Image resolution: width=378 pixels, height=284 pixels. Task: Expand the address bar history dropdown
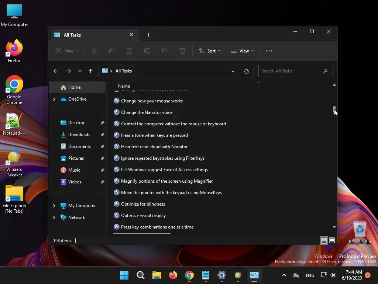[x=233, y=71]
